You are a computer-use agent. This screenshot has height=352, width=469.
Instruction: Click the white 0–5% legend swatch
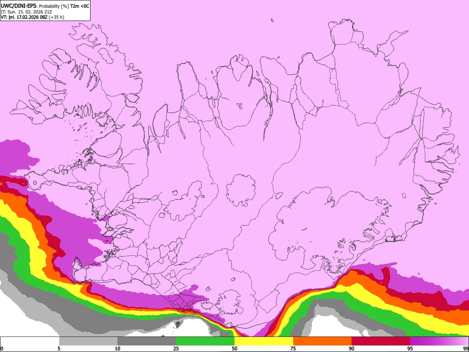pyautogui.click(x=30, y=341)
